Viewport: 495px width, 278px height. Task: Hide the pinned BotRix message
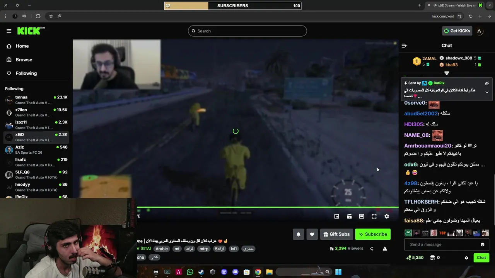click(487, 83)
